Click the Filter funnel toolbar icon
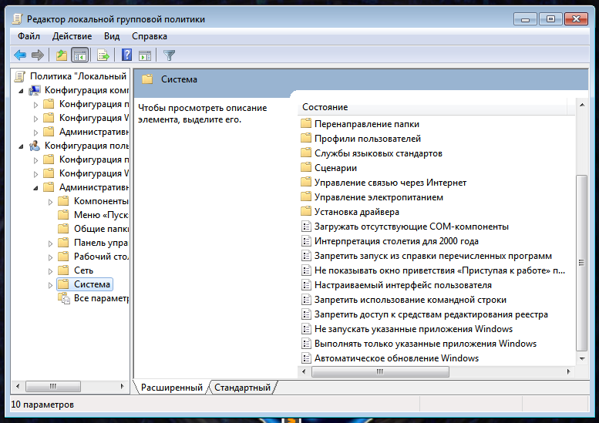 (x=169, y=55)
